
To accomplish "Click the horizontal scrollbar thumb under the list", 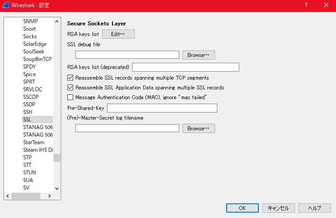I will [26, 196].
